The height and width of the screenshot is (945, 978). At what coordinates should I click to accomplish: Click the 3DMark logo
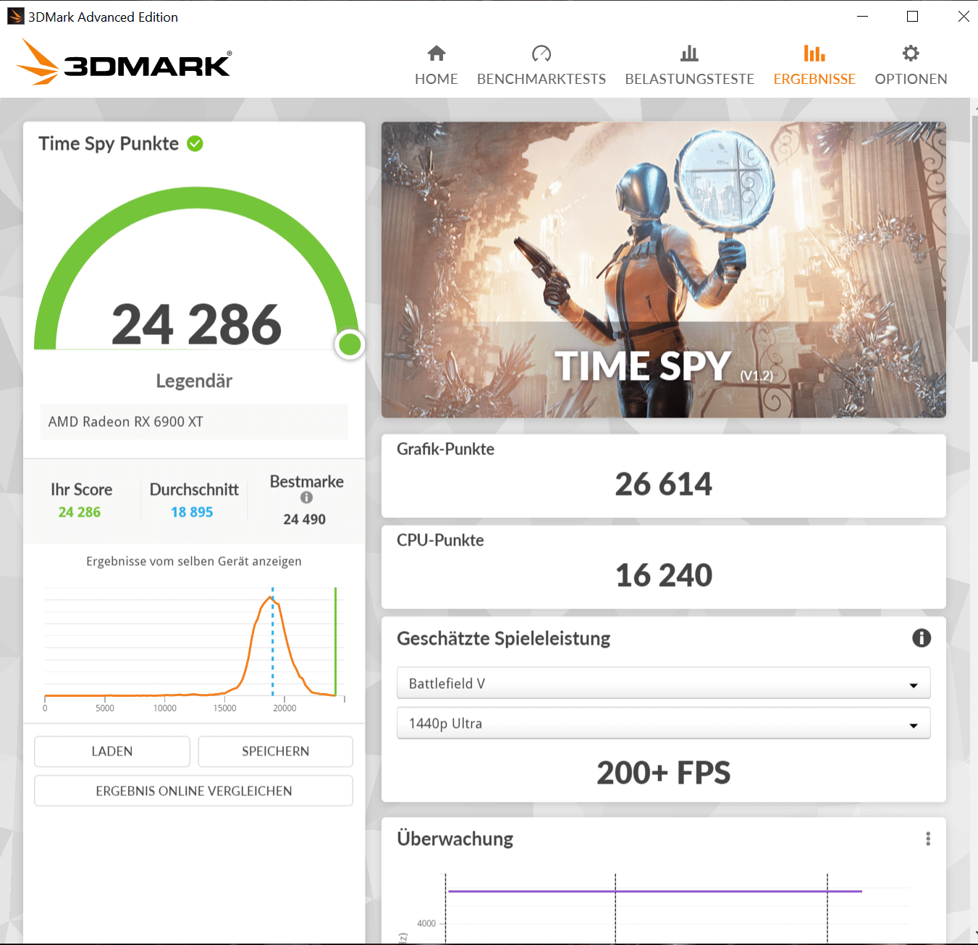pos(124,62)
